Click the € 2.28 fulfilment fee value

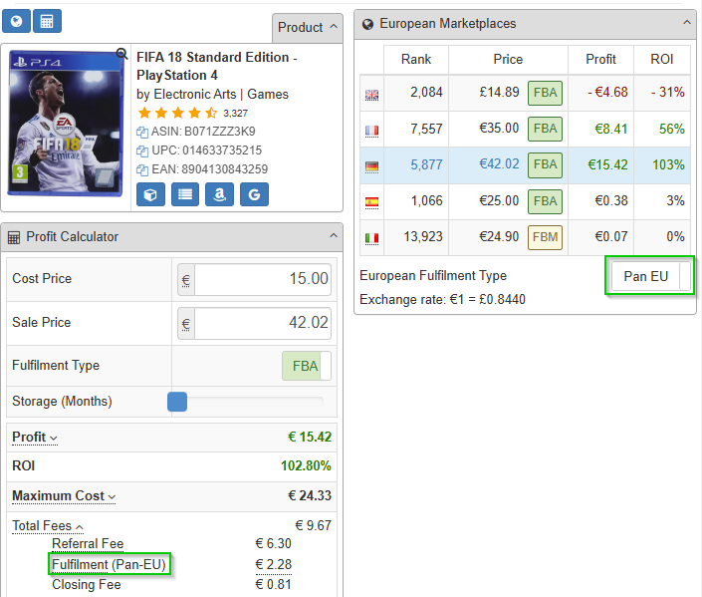(x=274, y=564)
